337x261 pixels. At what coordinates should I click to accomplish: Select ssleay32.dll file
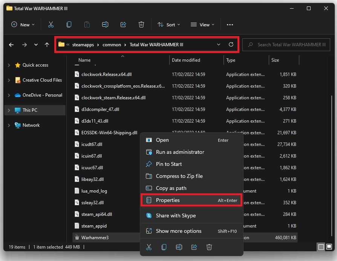click(92, 202)
